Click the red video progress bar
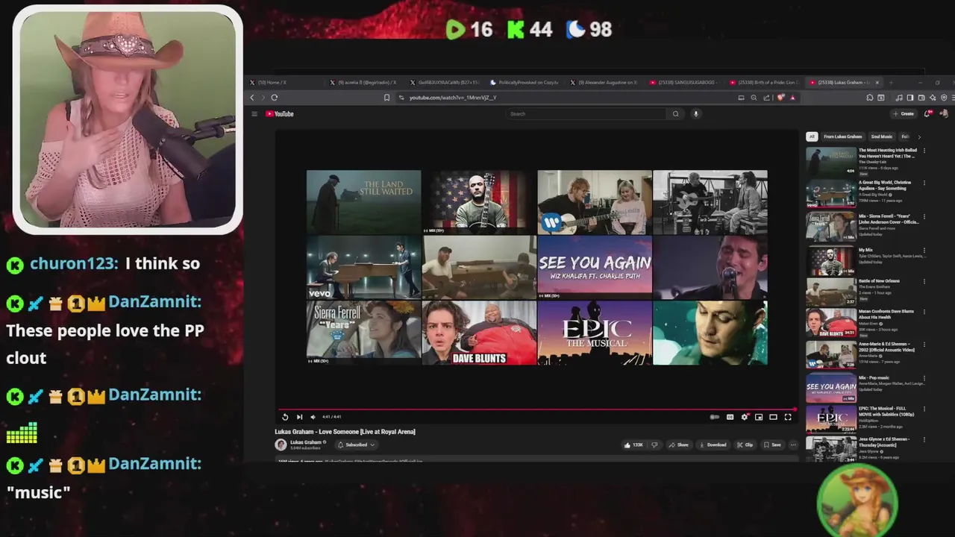This screenshot has width=955, height=537. [537, 409]
